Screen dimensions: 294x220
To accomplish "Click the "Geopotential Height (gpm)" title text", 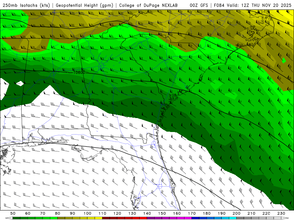I will pyautogui.click(x=85, y=5).
